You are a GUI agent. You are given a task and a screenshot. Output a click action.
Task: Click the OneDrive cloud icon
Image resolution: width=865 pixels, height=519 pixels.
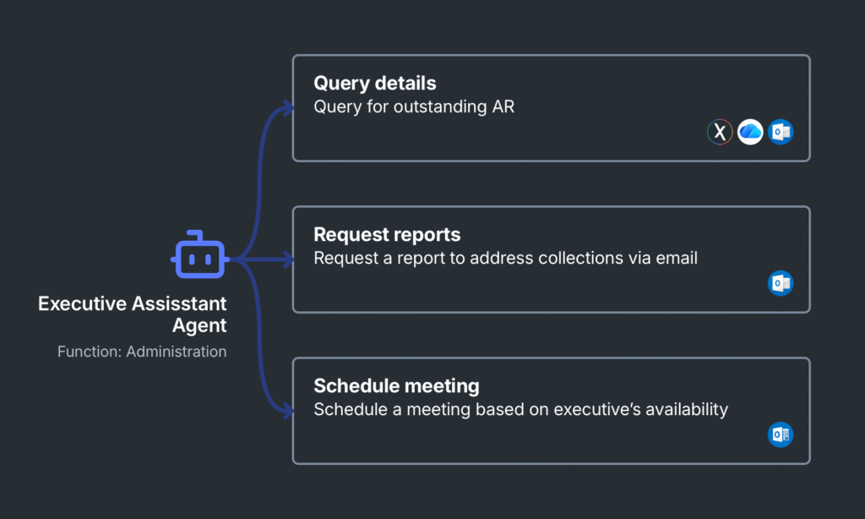pos(750,132)
